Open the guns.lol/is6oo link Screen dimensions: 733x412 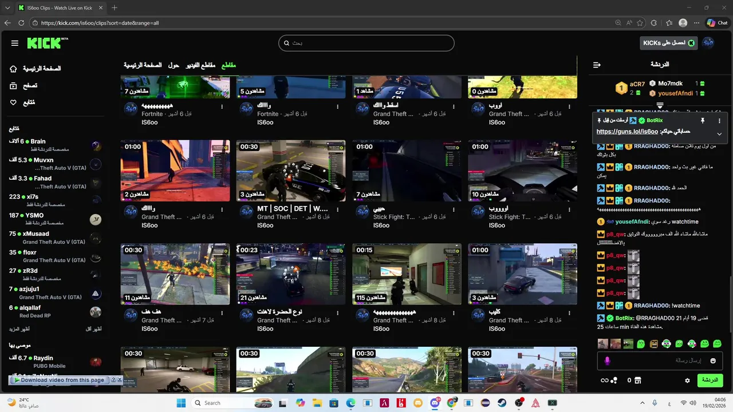627,132
